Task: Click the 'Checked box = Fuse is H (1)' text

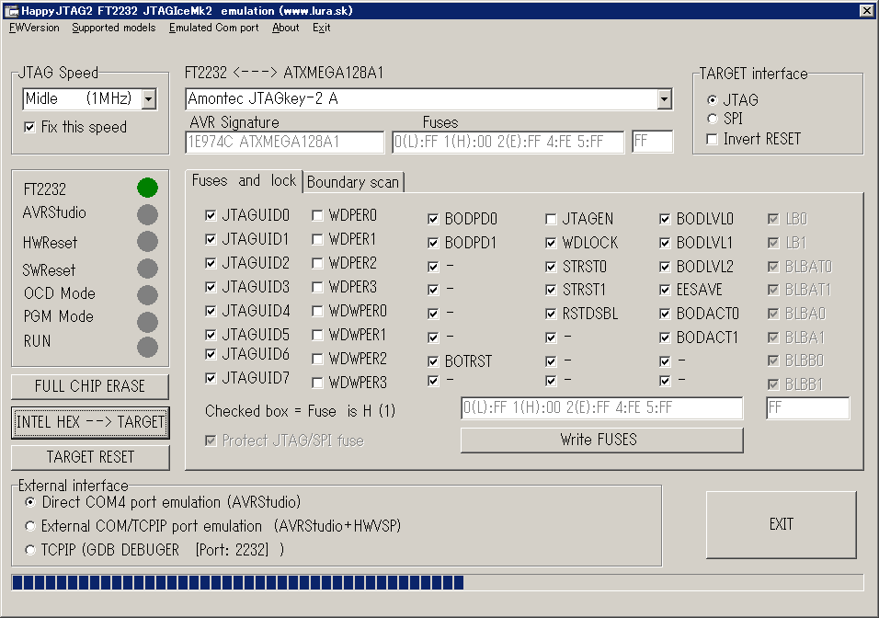Action: pos(300,411)
